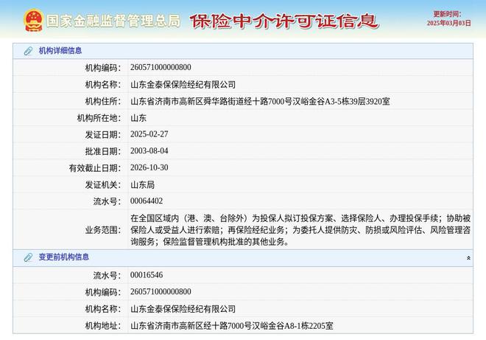
Task: Click issue date 2025-02-27
Action: [x=149, y=134]
